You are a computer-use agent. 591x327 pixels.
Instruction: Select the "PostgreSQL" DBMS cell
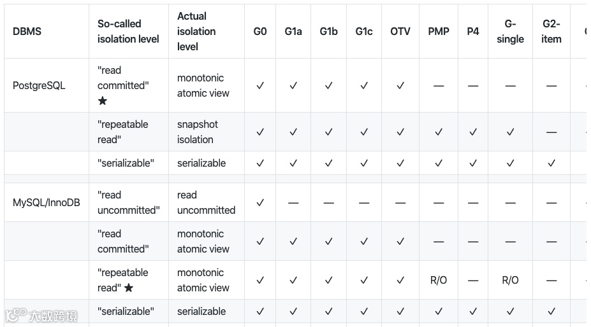click(39, 85)
